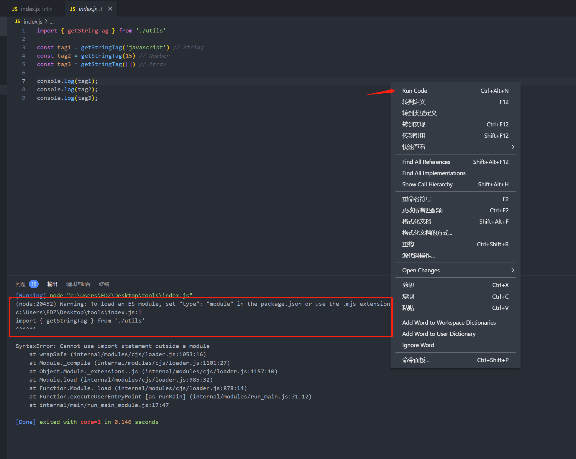The image size is (576, 459).
Task: Select 'Find All Implementations' option
Action: [x=434, y=173]
